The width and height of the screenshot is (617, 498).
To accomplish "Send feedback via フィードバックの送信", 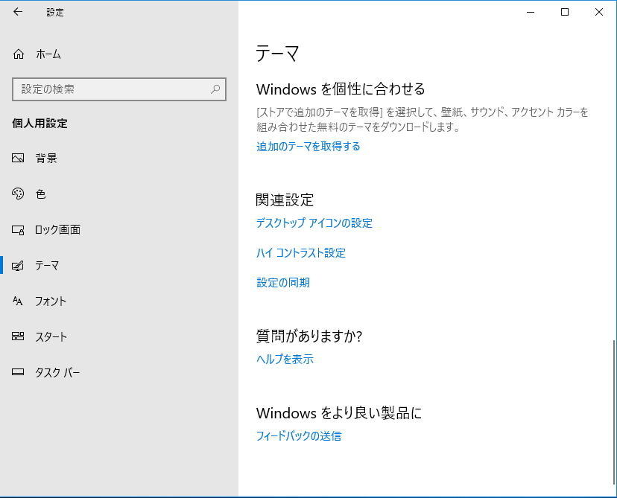I will [299, 435].
